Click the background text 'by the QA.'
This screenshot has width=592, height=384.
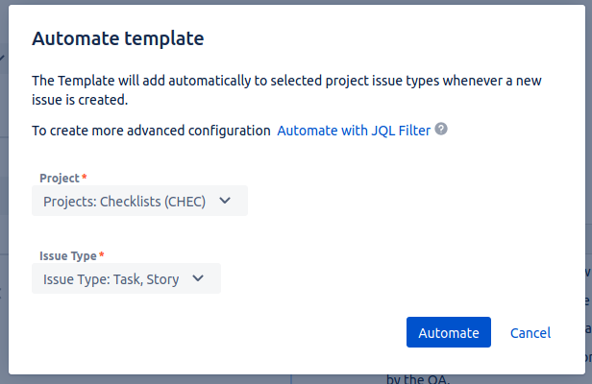(418, 378)
